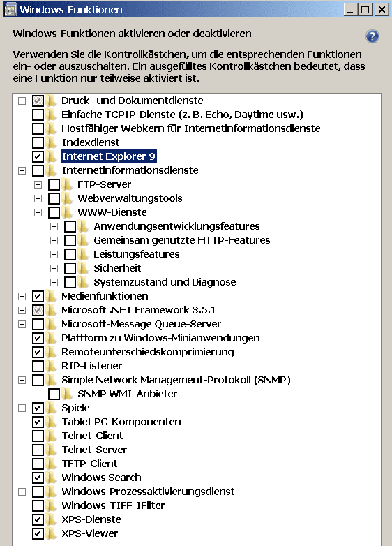The image size is (392, 546).
Task: Check the Einfache TCPIP-Dienste checkbox
Action: coord(38,115)
